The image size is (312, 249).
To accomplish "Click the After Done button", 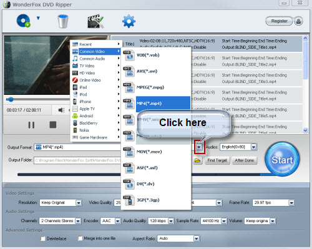I will [245, 160].
